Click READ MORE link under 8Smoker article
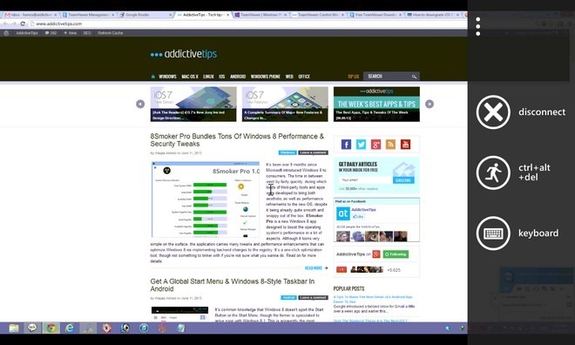The height and width of the screenshot is (345, 575). (x=314, y=268)
